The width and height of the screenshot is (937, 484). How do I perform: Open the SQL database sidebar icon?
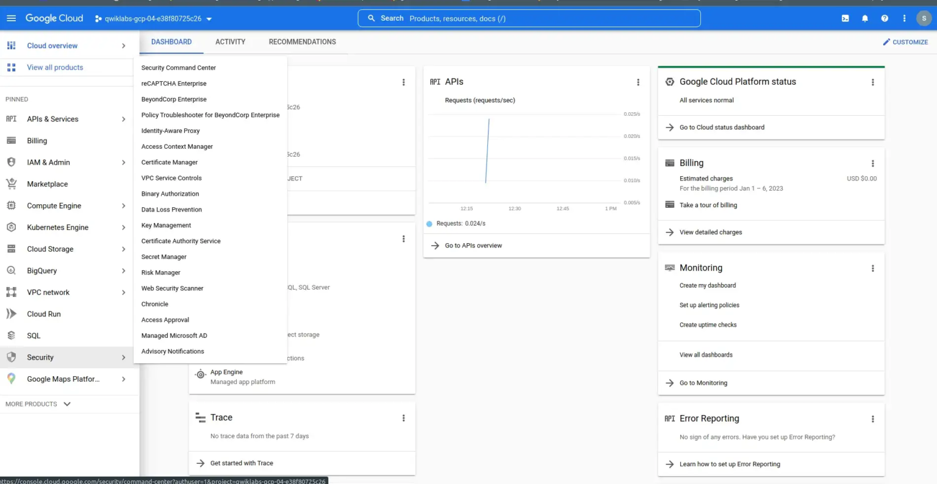tap(10, 335)
